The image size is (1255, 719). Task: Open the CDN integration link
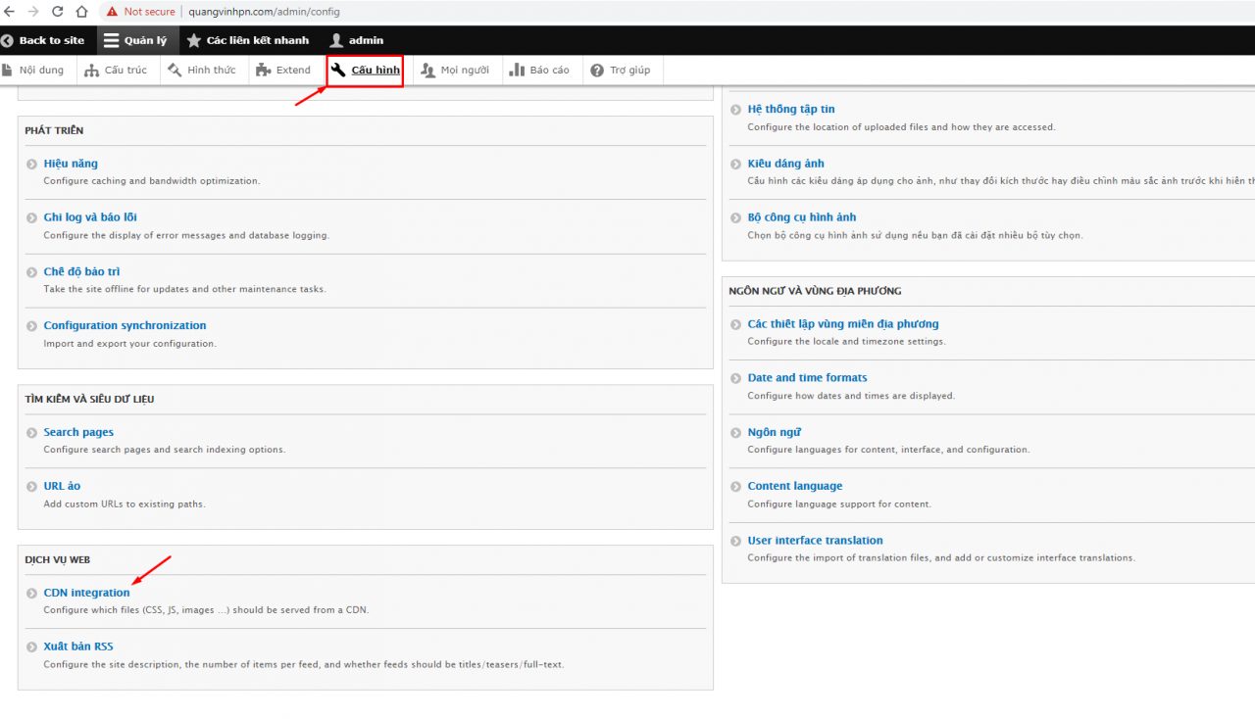86,593
